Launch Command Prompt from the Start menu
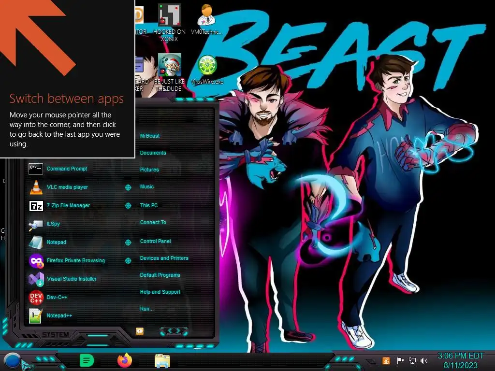This screenshot has width=495, height=371. (58, 169)
